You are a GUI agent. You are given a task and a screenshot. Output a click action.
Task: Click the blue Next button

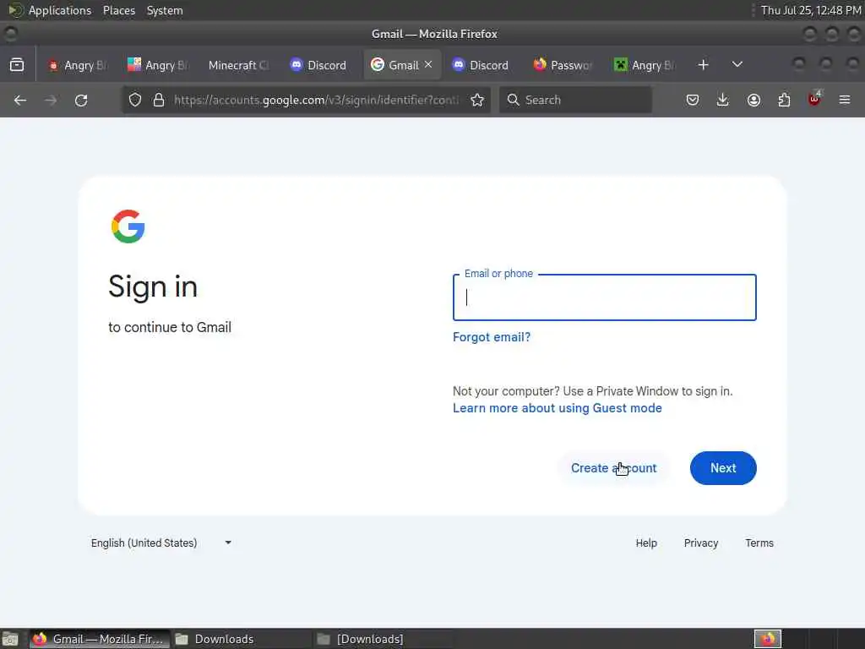point(723,468)
